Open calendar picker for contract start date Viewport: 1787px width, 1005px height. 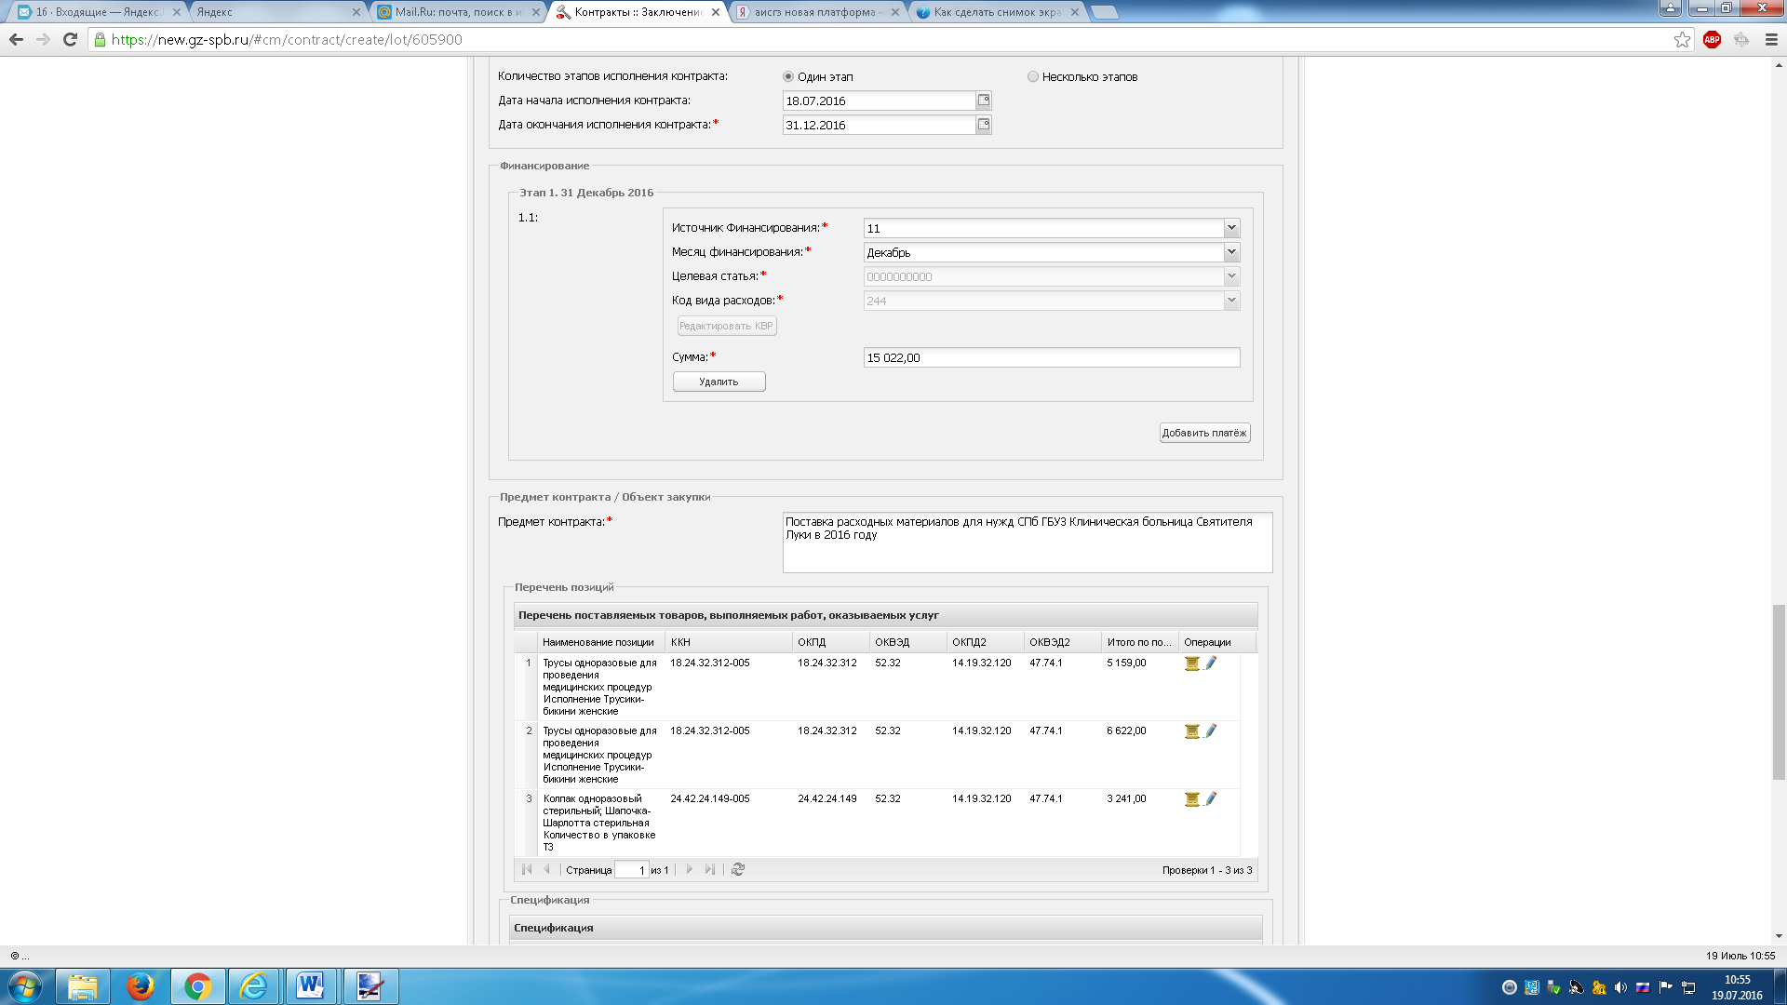click(984, 100)
